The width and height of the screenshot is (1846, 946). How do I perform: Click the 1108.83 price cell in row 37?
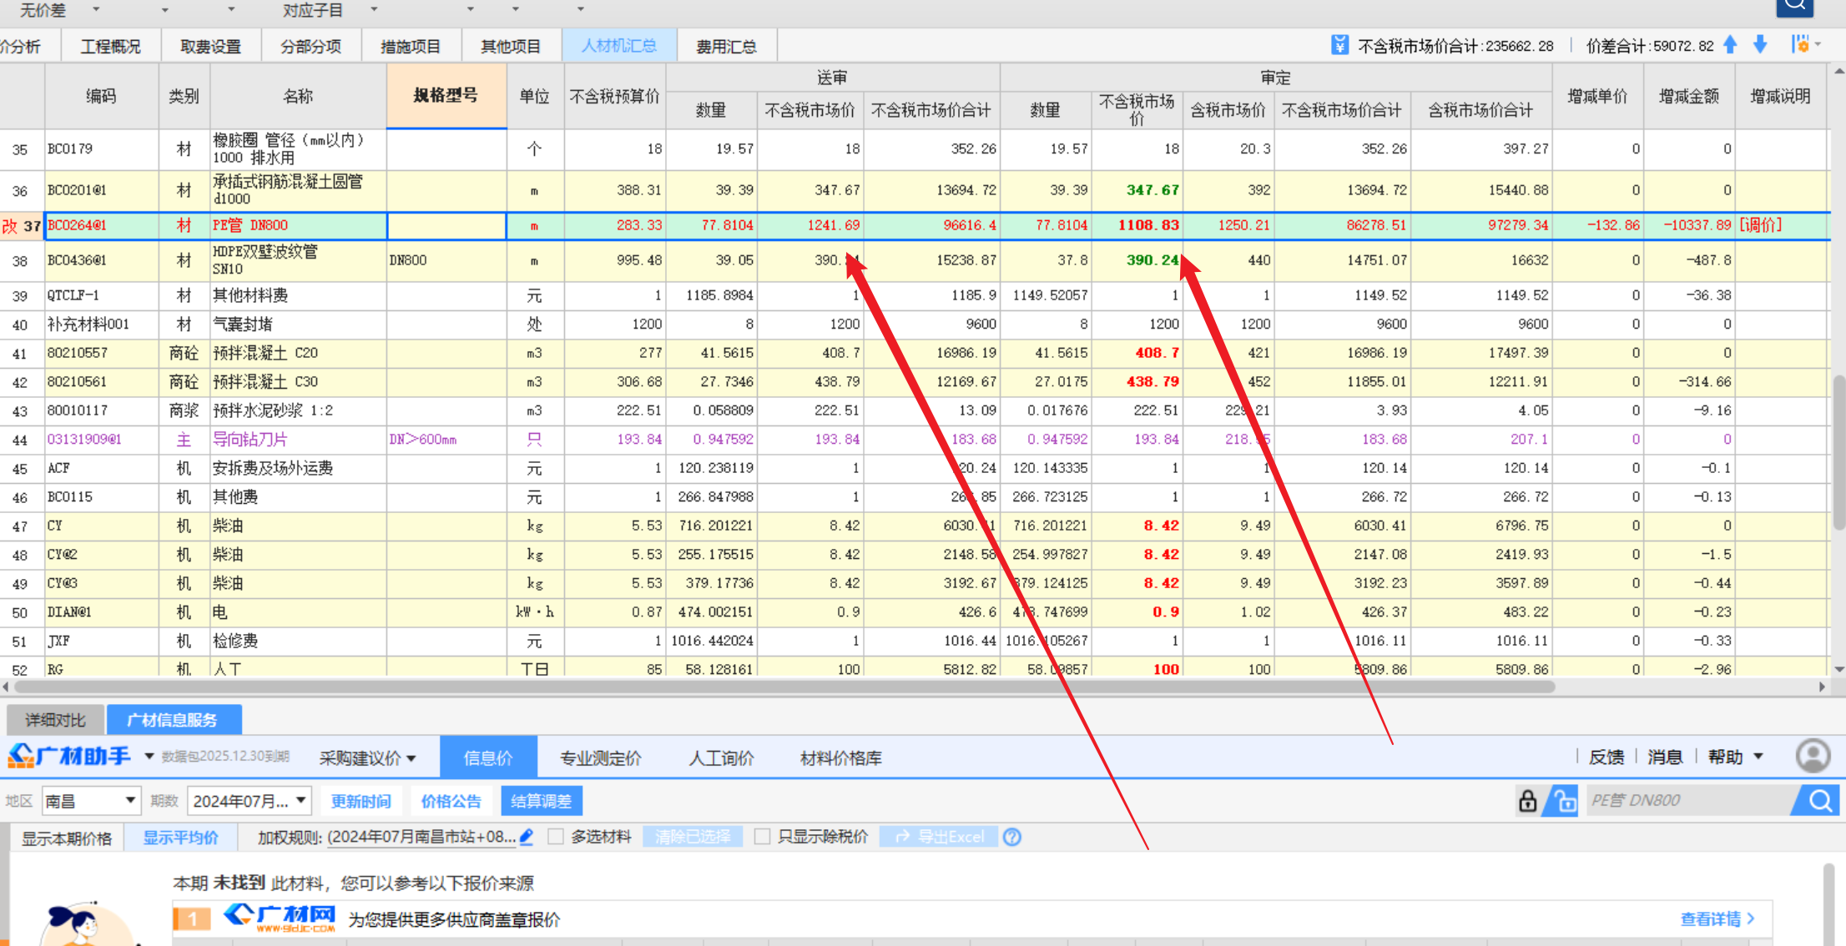click(1137, 225)
